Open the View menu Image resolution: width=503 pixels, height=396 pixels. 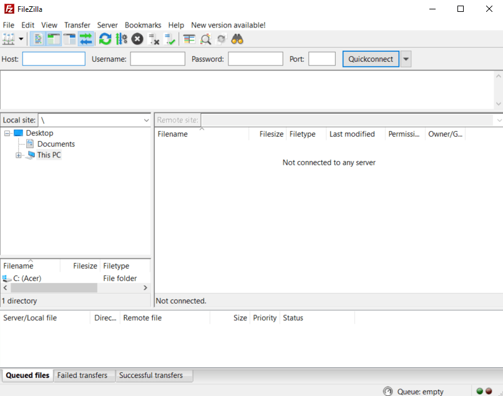point(49,25)
